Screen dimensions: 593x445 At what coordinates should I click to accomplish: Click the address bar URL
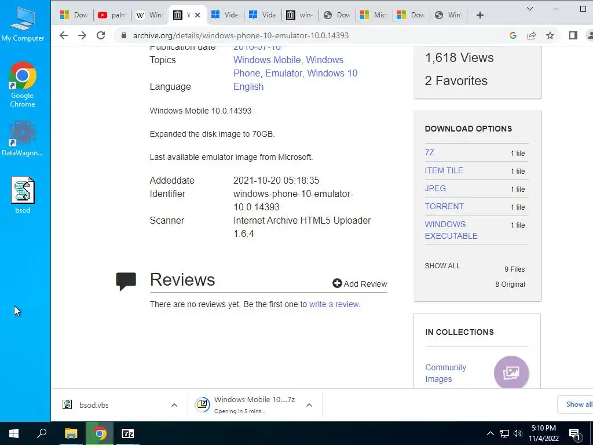tap(240, 35)
